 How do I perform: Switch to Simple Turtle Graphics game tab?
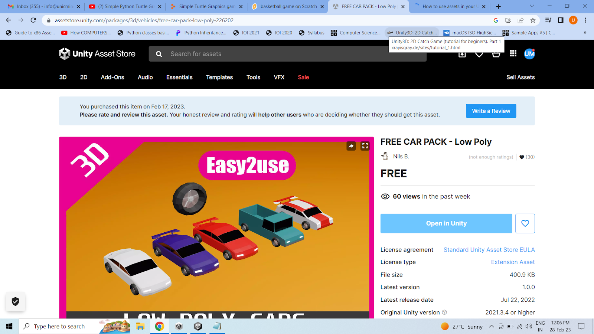pos(207,6)
